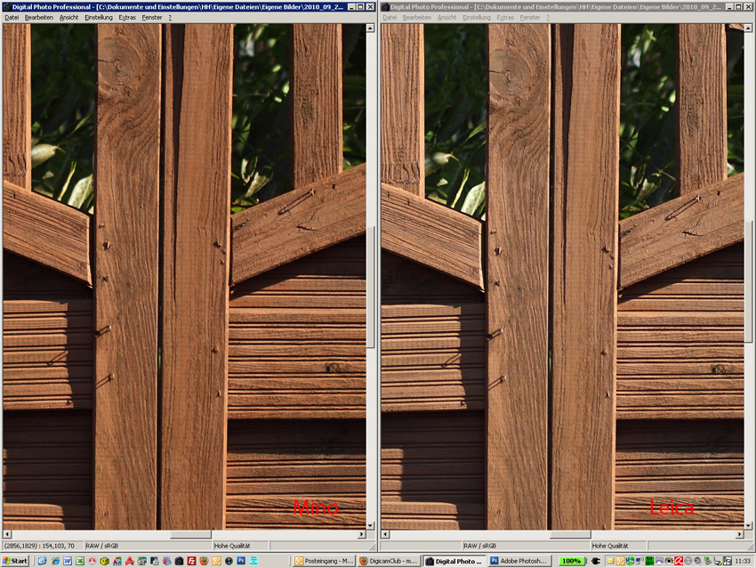Image resolution: width=756 pixels, height=568 pixels.
Task: Open the ? help menu in left window
Action: pyautogui.click(x=170, y=18)
